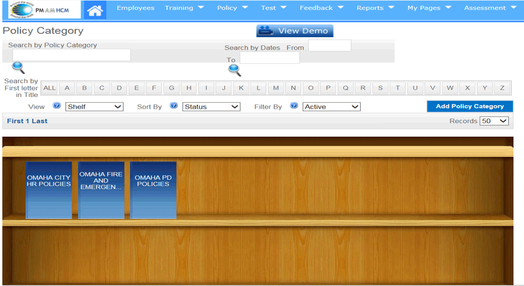524x286 pixels.
Task: Open the Policy menu
Action: pos(232,8)
